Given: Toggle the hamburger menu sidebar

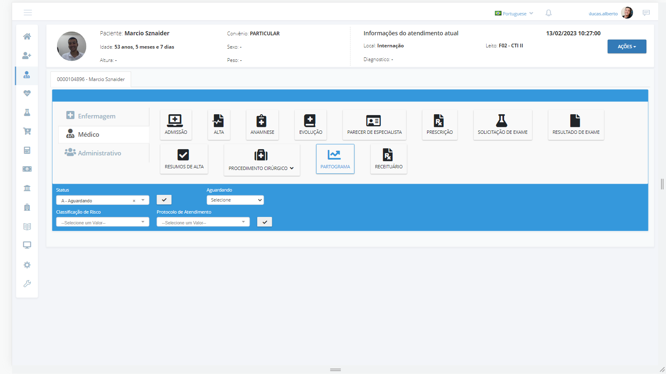Looking at the screenshot, I should click(28, 13).
